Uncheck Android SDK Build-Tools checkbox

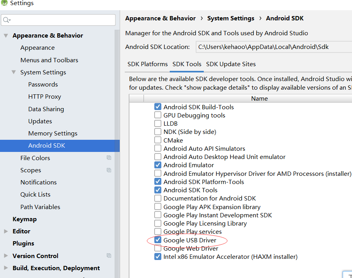158,107
